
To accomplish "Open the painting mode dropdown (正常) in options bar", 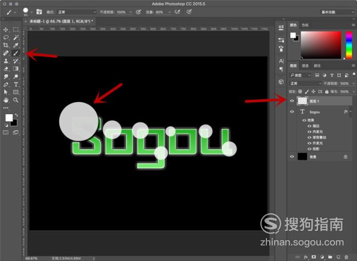I will click(76, 12).
